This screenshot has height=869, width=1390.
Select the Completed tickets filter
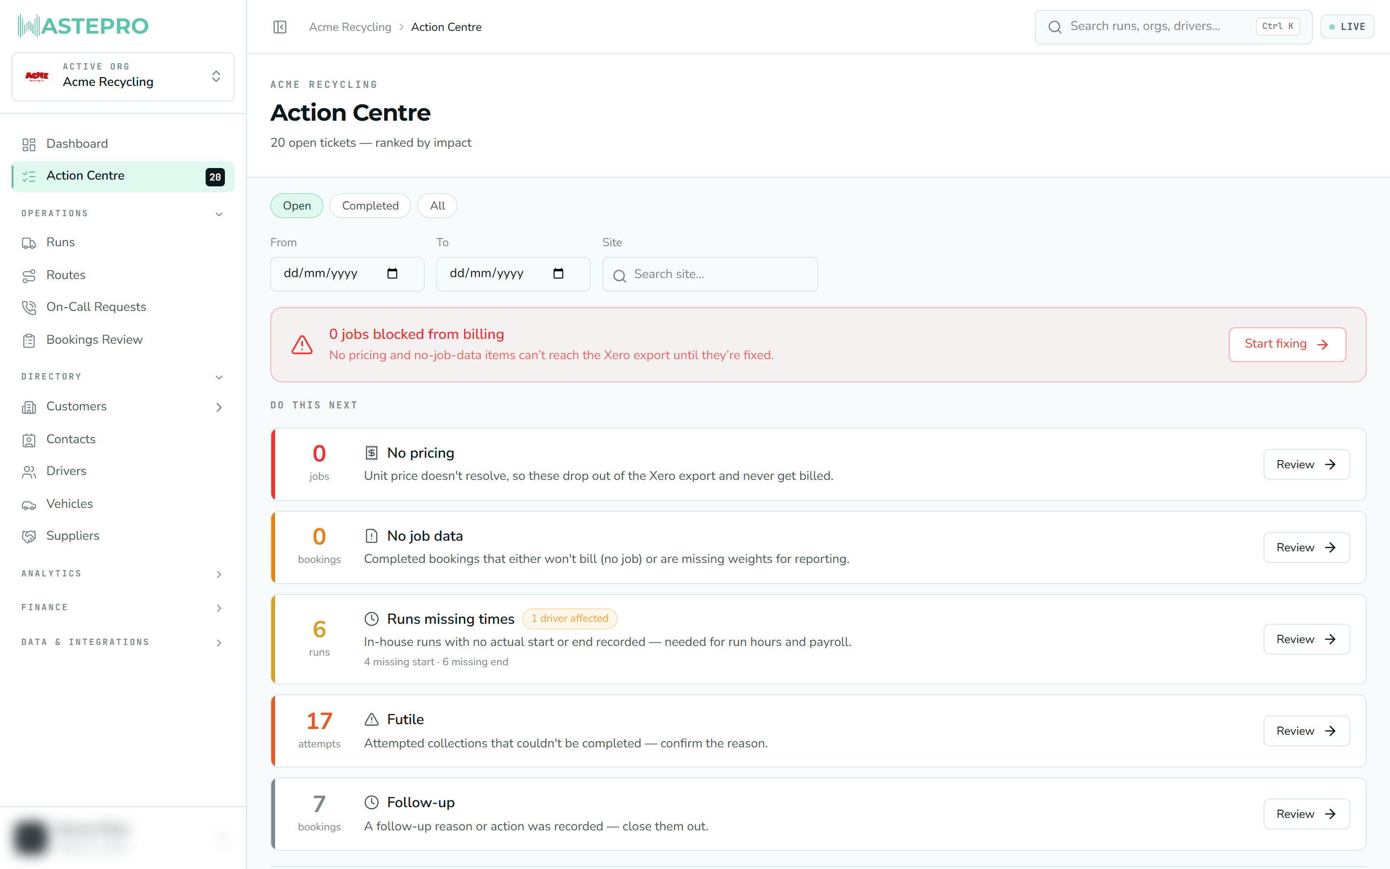click(370, 206)
